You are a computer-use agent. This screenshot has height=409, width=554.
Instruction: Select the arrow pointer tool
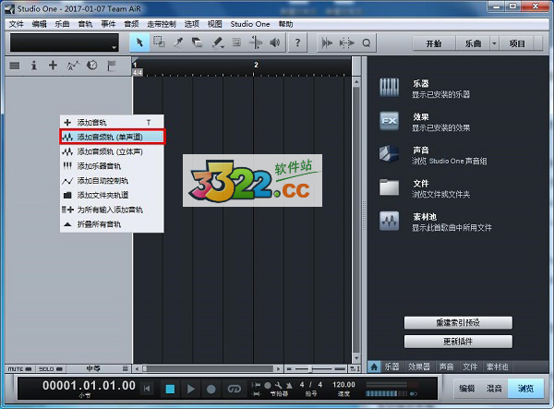[139, 42]
